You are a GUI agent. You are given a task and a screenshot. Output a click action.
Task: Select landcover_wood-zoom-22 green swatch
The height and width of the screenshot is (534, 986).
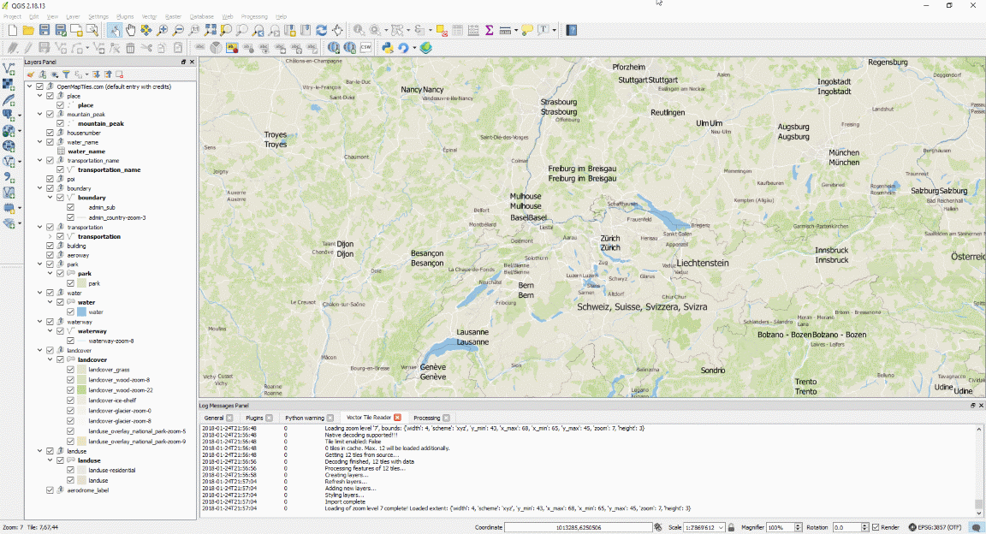[81, 390]
